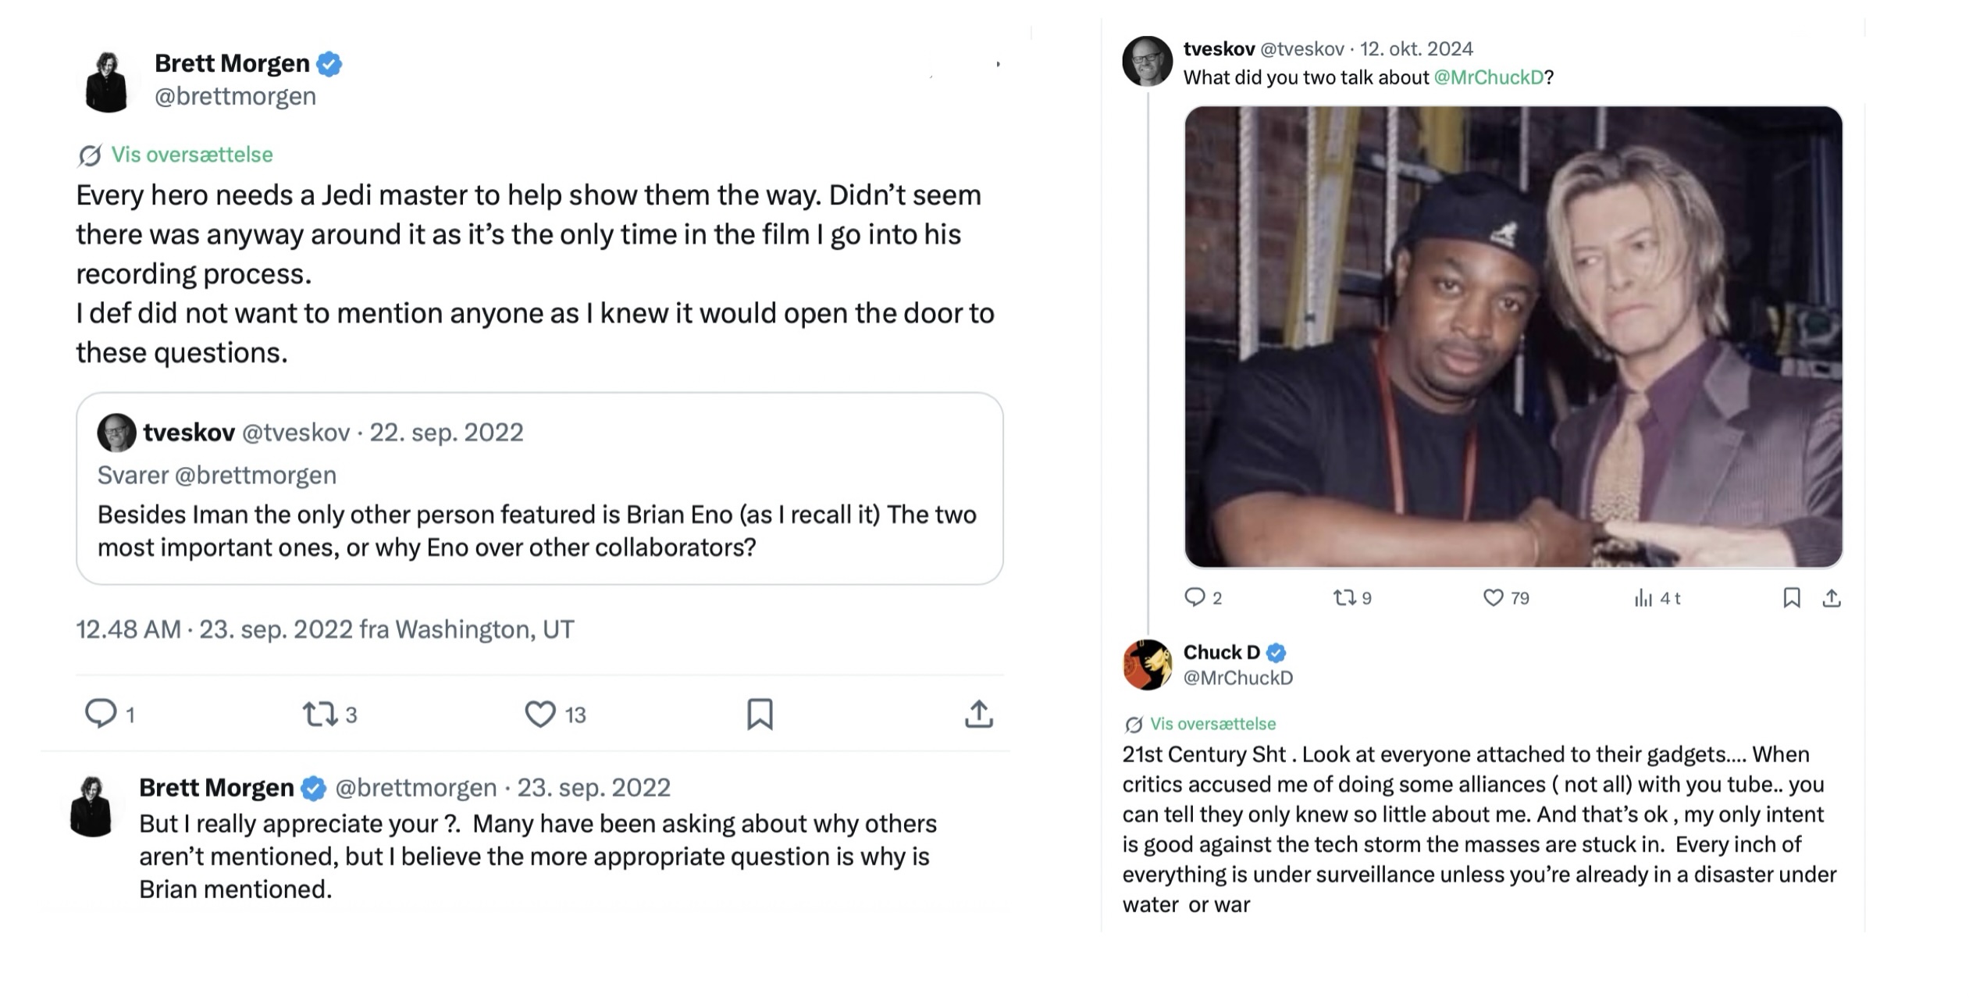Open the @brettmorgen handle in header
This screenshot has height=998, width=1969.
pos(235,96)
